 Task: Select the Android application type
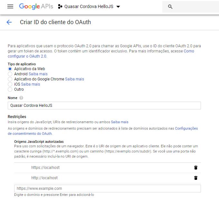click(x=10, y=74)
